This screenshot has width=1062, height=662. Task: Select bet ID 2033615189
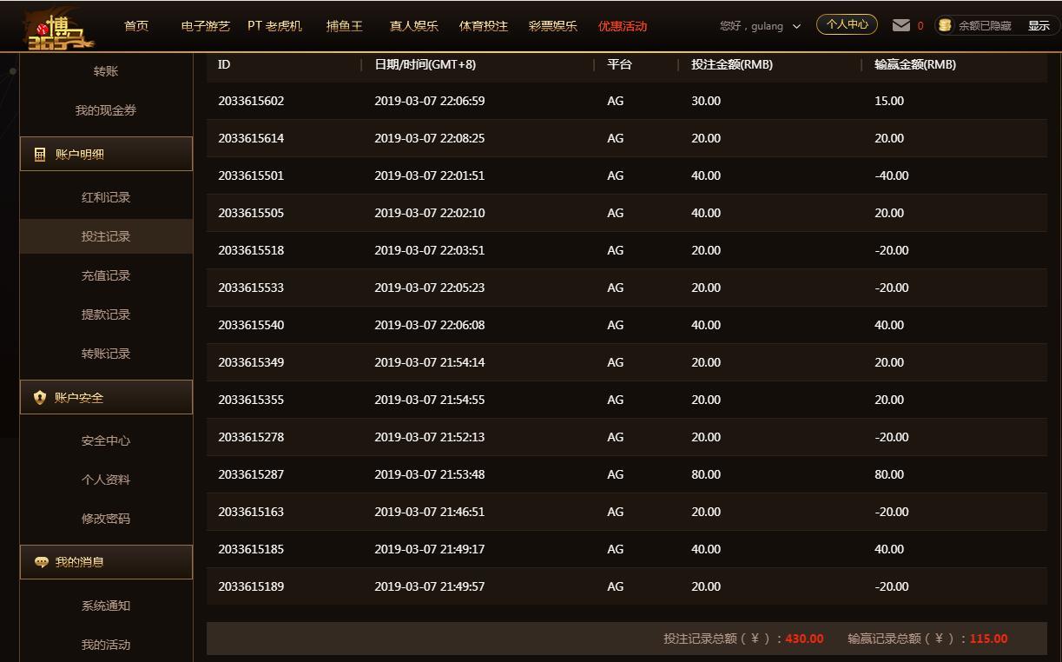(251, 586)
